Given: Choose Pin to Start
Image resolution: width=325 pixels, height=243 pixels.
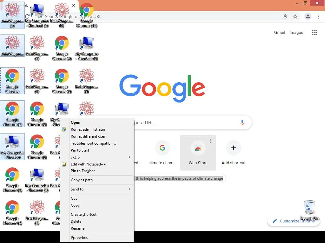Looking at the screenshot, I should click(101, 150).
